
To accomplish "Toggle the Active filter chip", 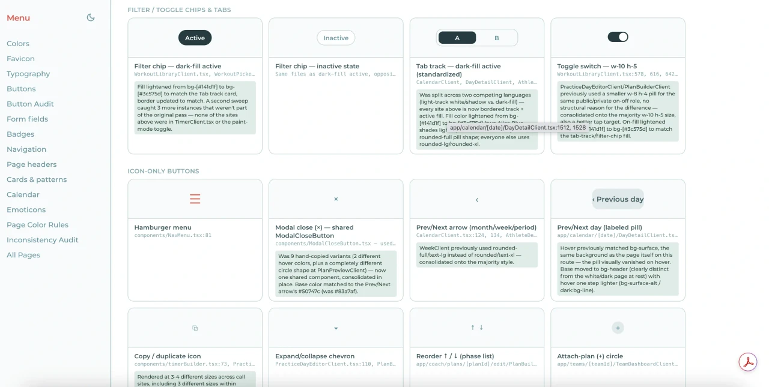I will [x=195, y=38].
